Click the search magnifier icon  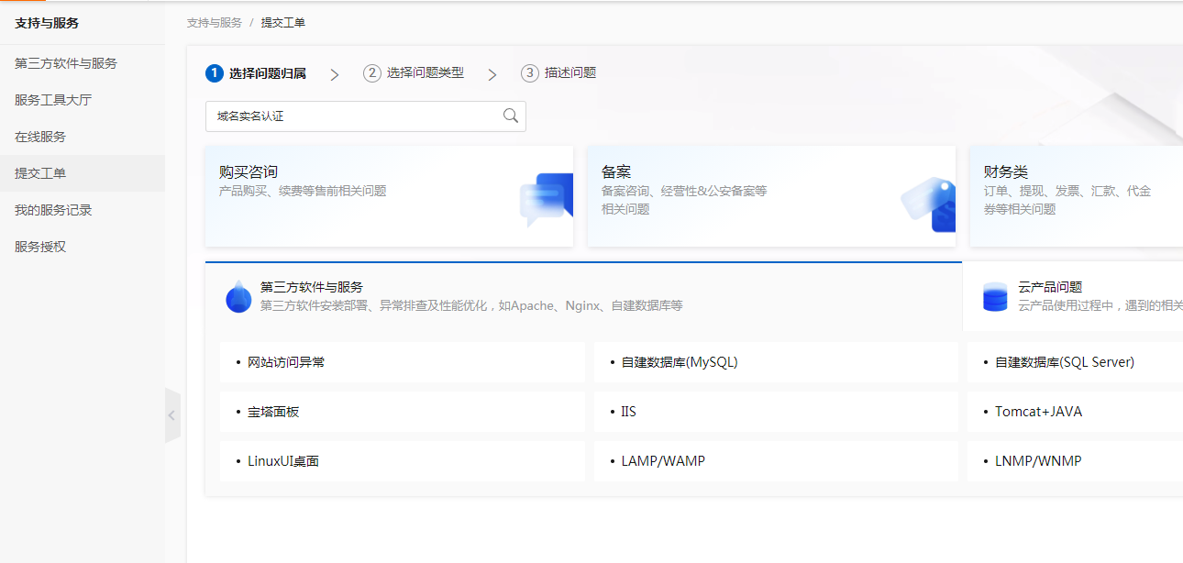(x=511, y=116)
